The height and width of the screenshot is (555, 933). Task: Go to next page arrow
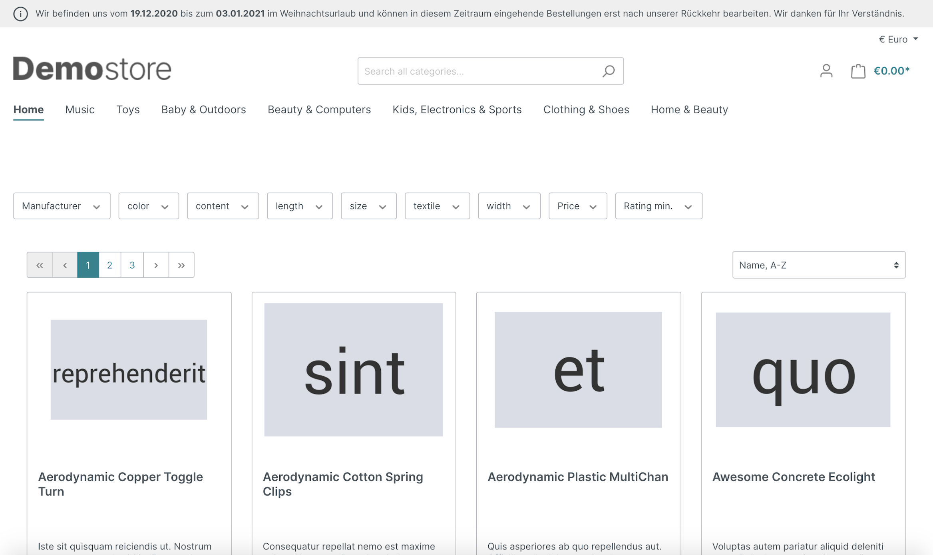(x=156, y=265)
